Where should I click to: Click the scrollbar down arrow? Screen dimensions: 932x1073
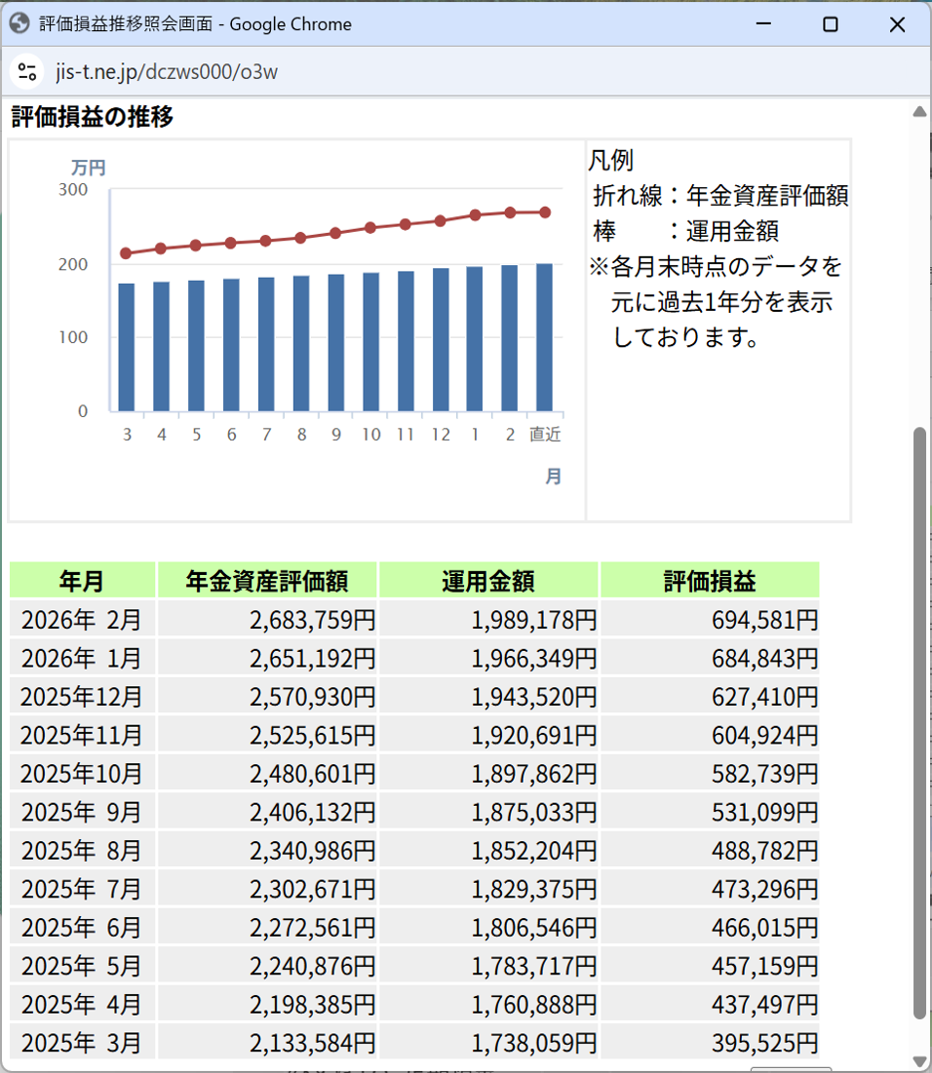918,1060
